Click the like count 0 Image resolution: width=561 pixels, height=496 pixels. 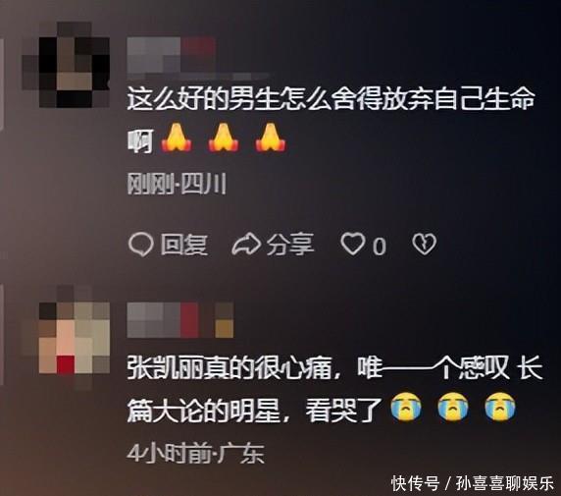coord(380,247)
